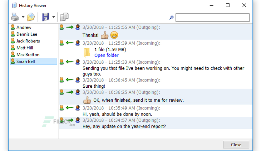Screen dimensions: 261x151
Task: Click 'OK, when finished, send it to me' message
Action: [139, 100]
